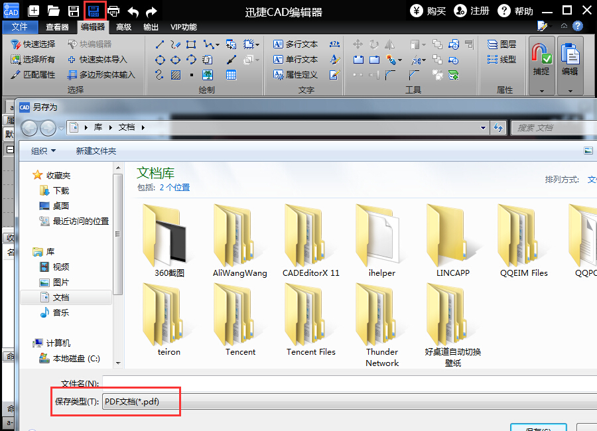The height and width of the screenshot is (431, 597).
Task: Select Recent Places (最近访问的位置) in sidebar
Action: coord(74,221)
